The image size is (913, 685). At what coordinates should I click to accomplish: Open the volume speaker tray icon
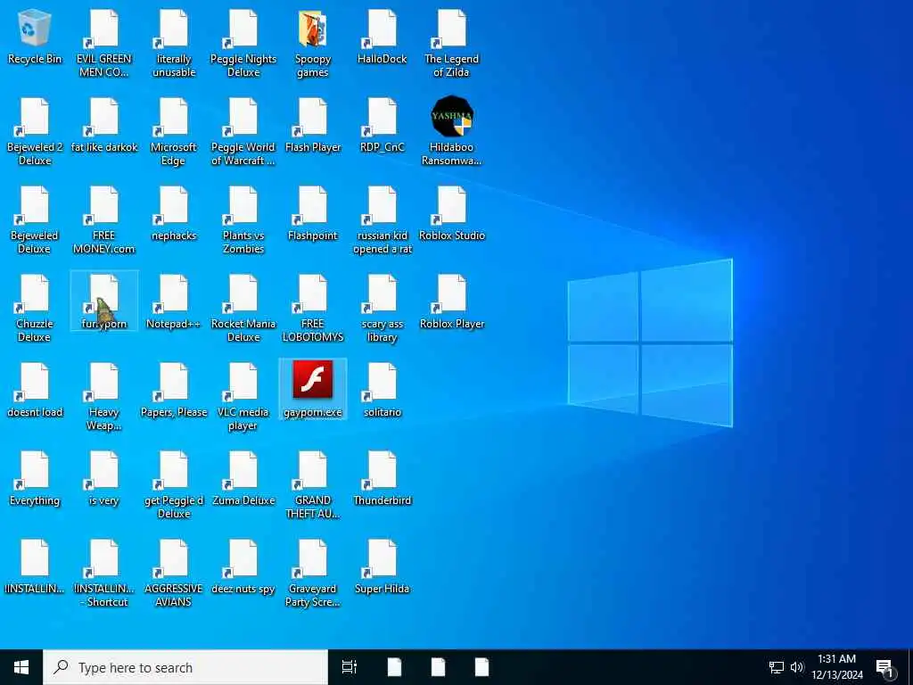point(797,667)
